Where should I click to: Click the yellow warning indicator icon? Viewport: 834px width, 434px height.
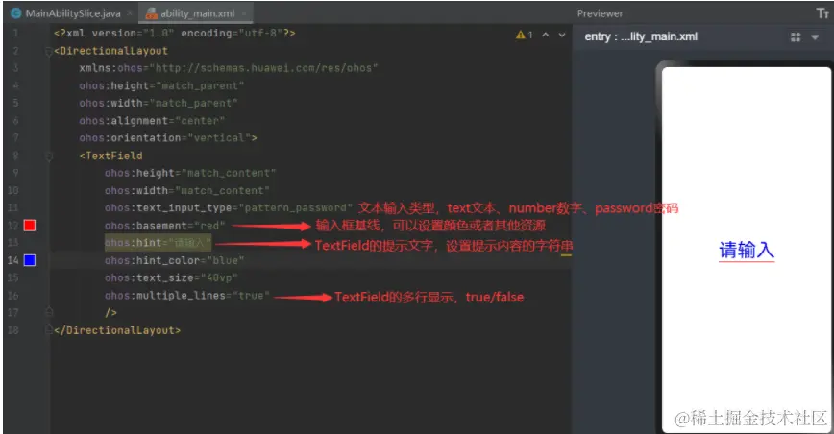520,36
